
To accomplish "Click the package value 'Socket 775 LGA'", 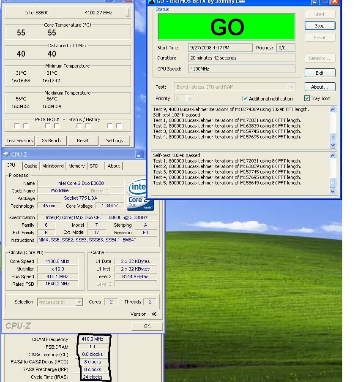I will click(x=81, y=198).
